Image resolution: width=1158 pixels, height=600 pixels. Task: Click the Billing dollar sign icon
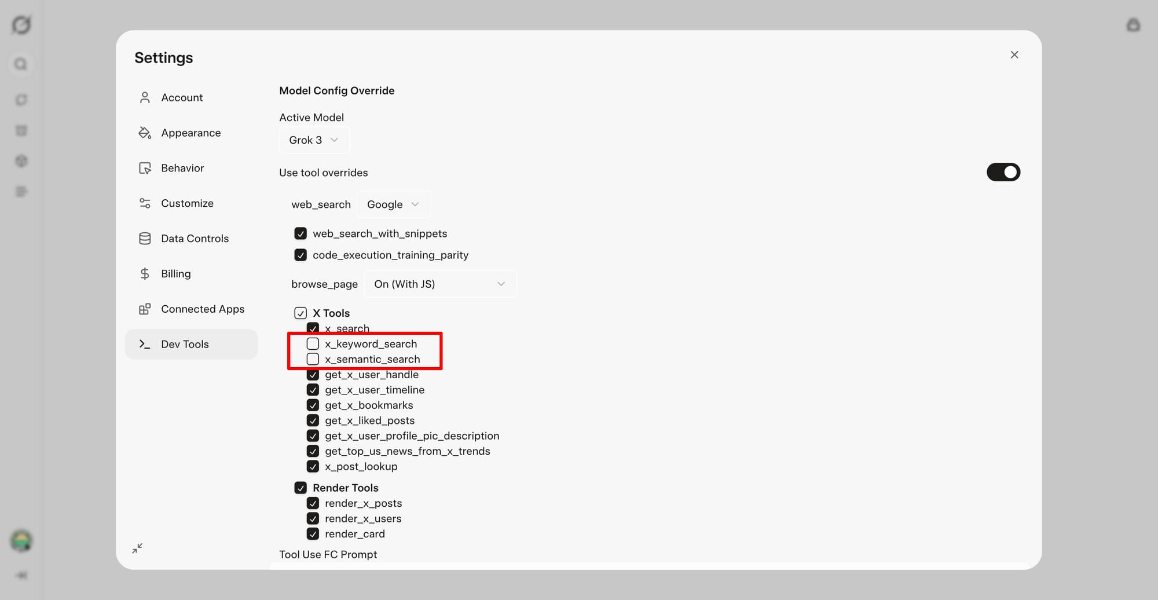(145, 273)
